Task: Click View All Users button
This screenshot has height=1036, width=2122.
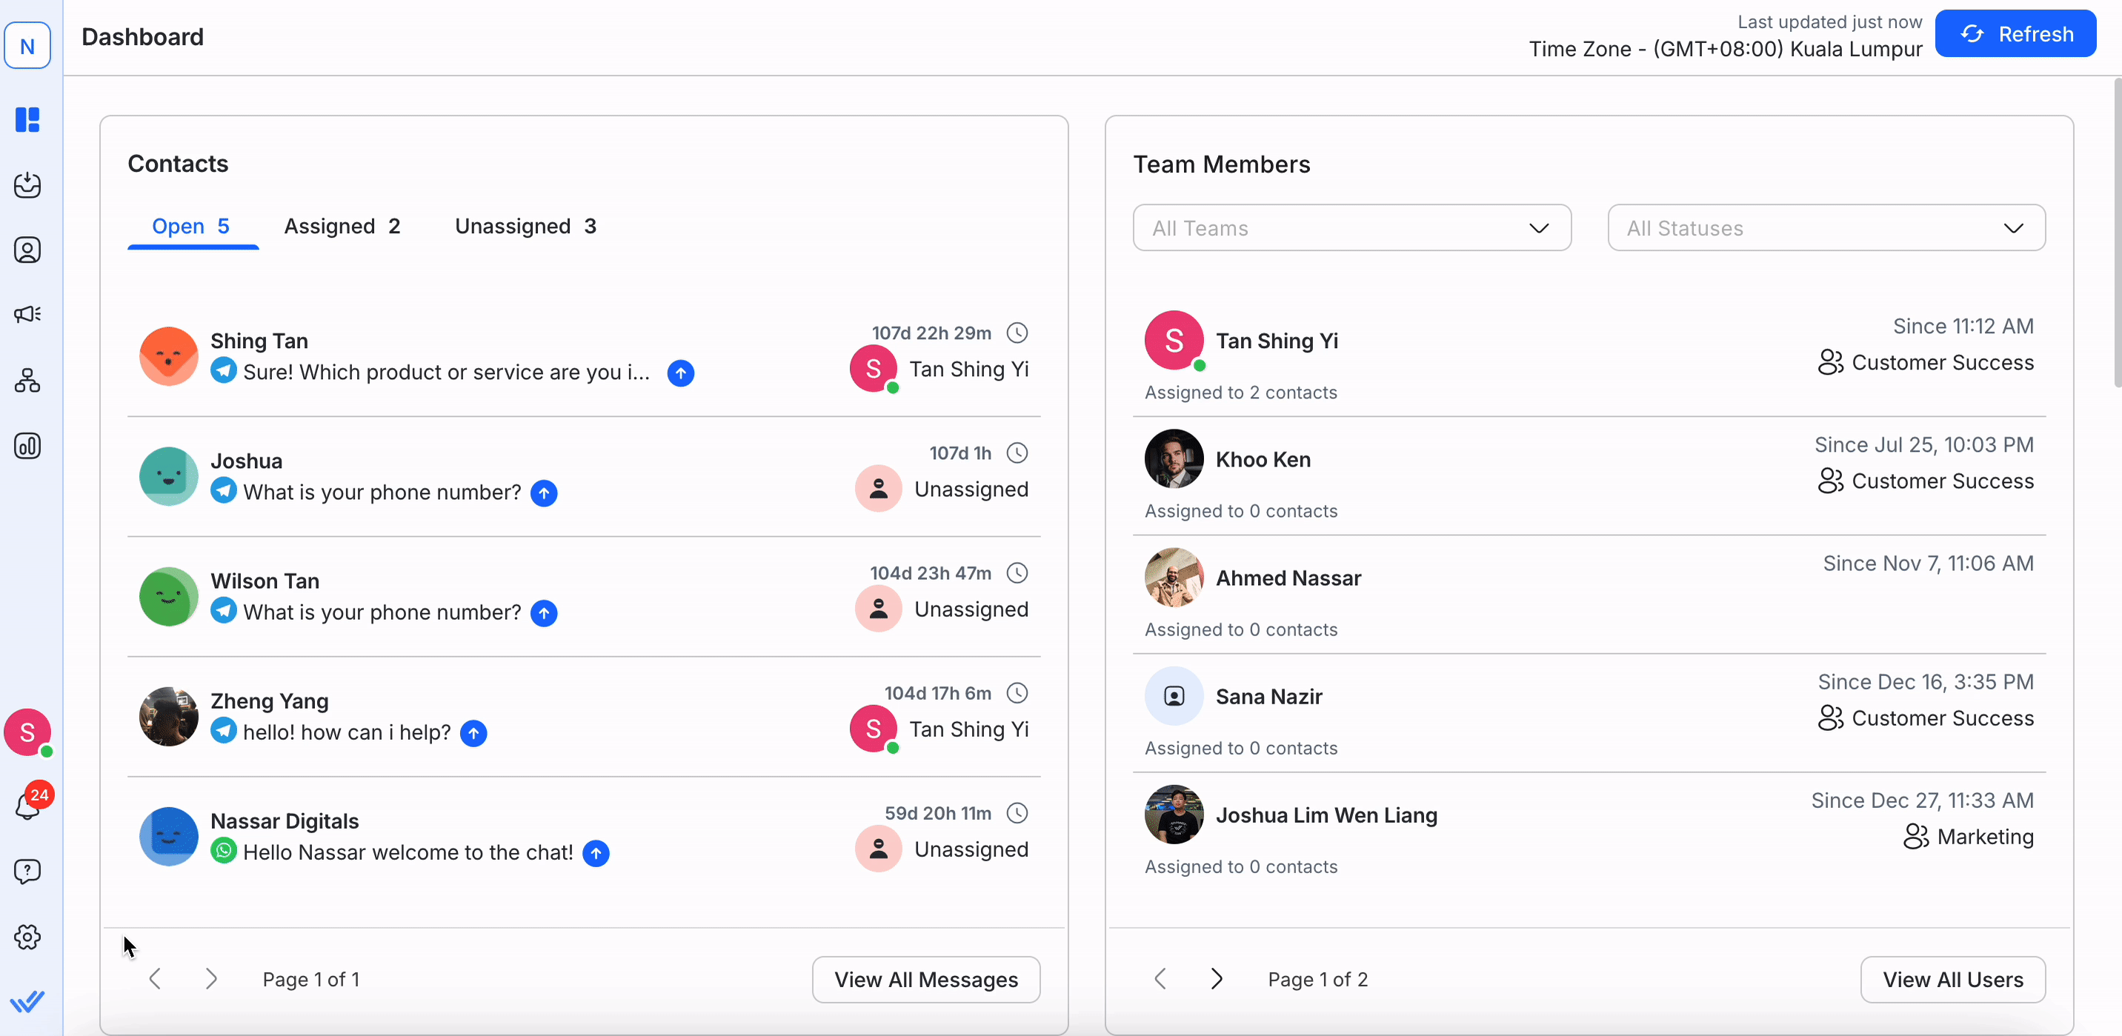Action: click(1952, 979)
